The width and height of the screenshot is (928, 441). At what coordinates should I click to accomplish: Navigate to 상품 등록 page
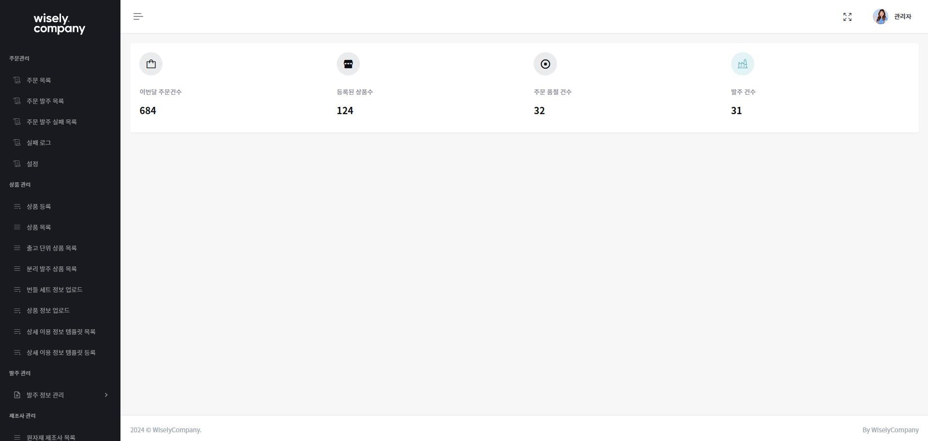pyautogui.click(x=39, y=206)
